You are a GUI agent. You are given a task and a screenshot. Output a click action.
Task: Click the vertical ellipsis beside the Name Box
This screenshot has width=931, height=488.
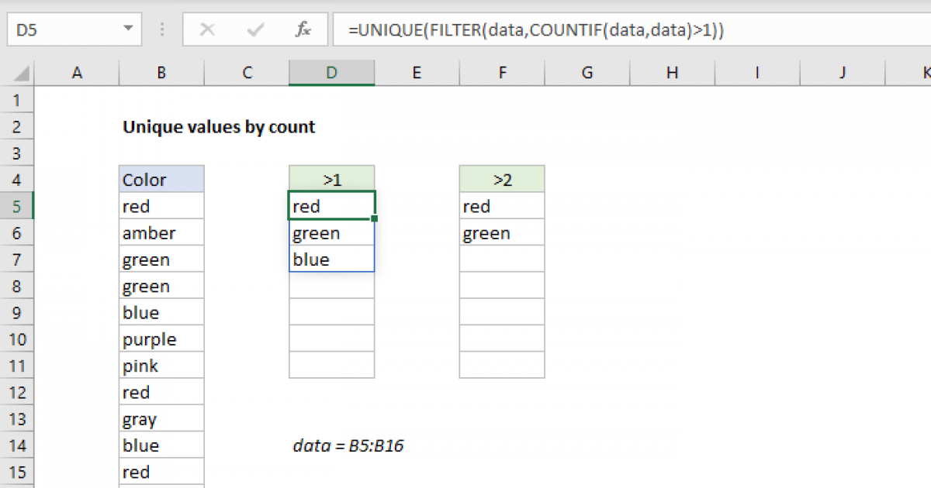coord(161,29)
